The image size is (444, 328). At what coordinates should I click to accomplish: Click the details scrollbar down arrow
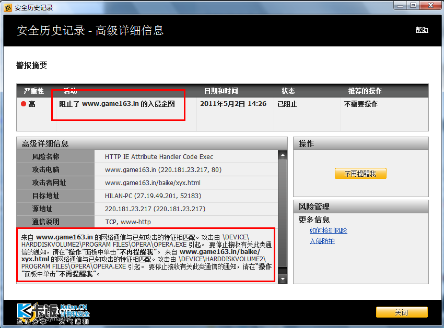pos(283,279)
